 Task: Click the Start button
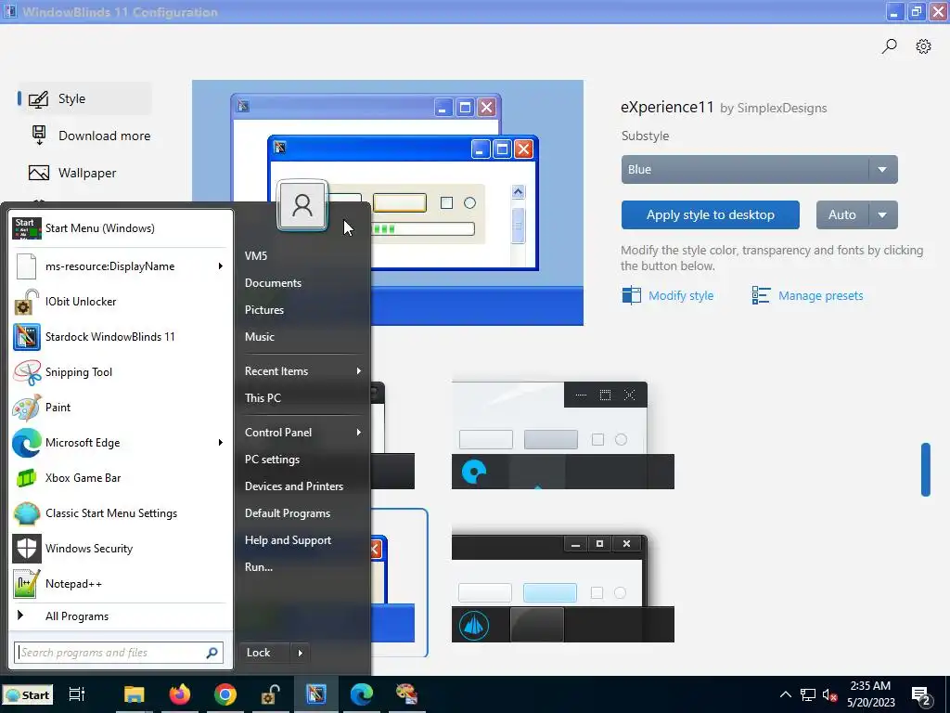click(x=27, y=694)
